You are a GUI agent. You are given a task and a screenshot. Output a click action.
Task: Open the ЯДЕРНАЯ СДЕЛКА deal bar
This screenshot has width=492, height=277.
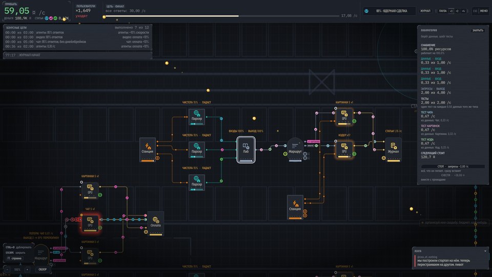coord(389,11)
